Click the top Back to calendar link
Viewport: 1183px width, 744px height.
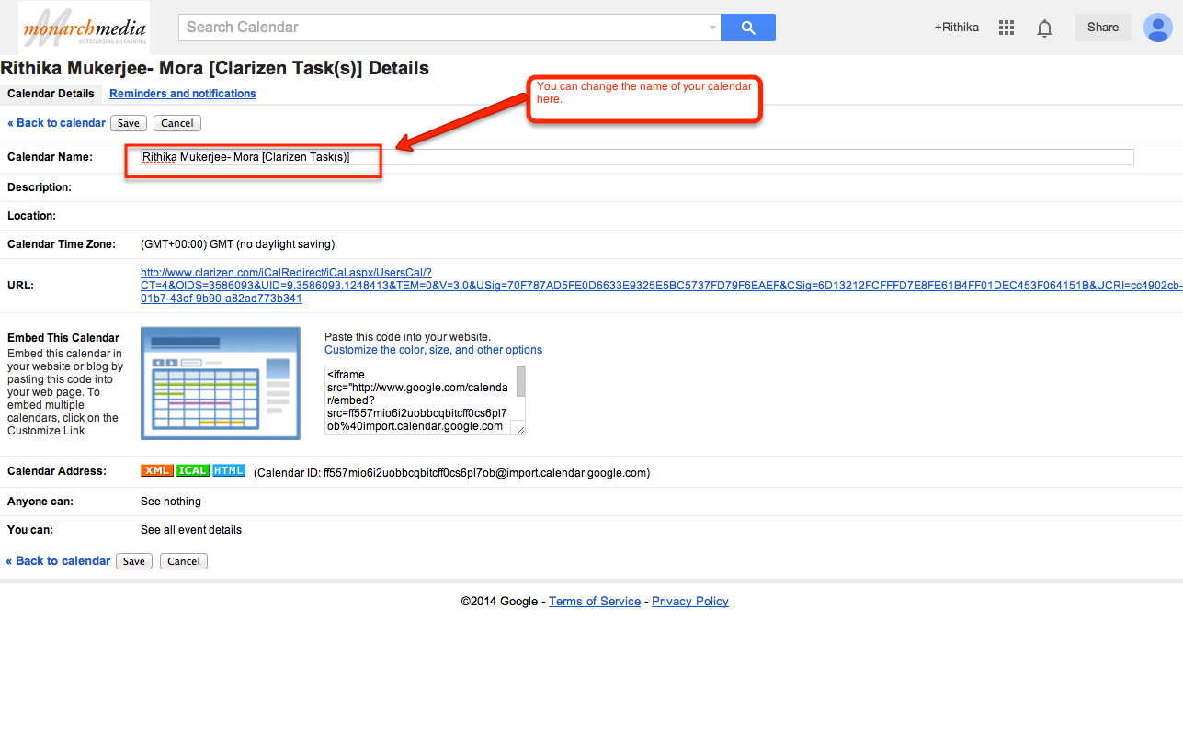[56, 123]
